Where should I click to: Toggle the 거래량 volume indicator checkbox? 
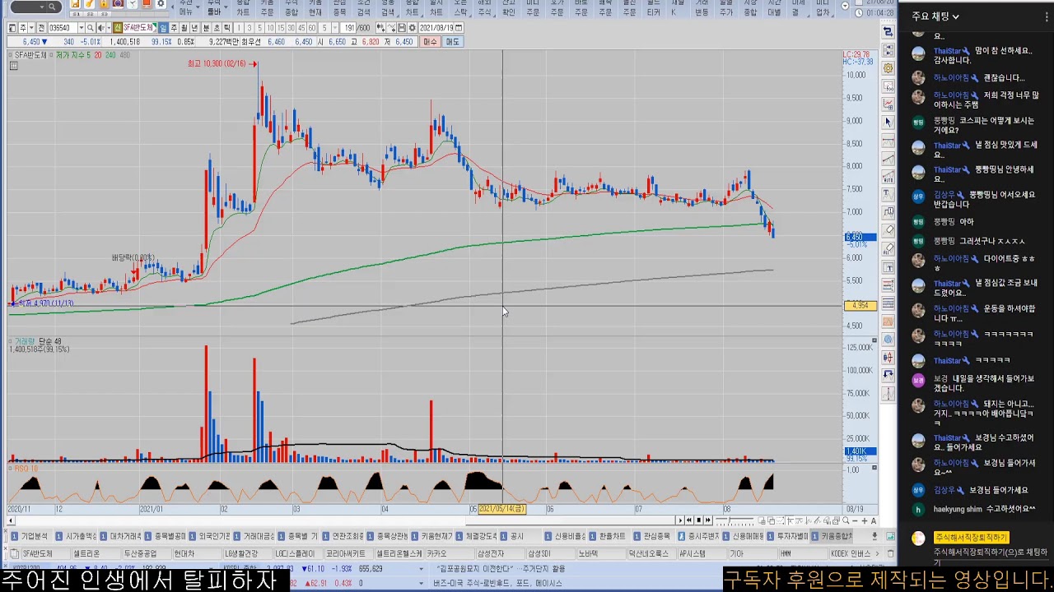tap(12, 341)
